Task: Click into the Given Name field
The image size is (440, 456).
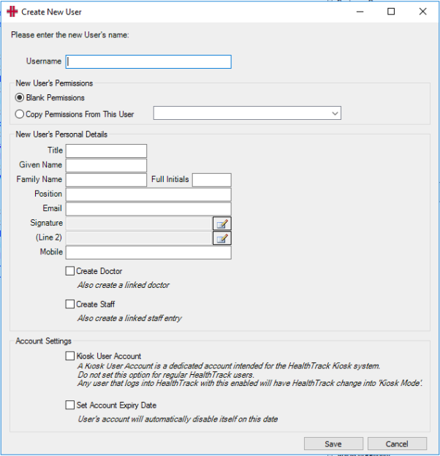Action: click(106, 165)
